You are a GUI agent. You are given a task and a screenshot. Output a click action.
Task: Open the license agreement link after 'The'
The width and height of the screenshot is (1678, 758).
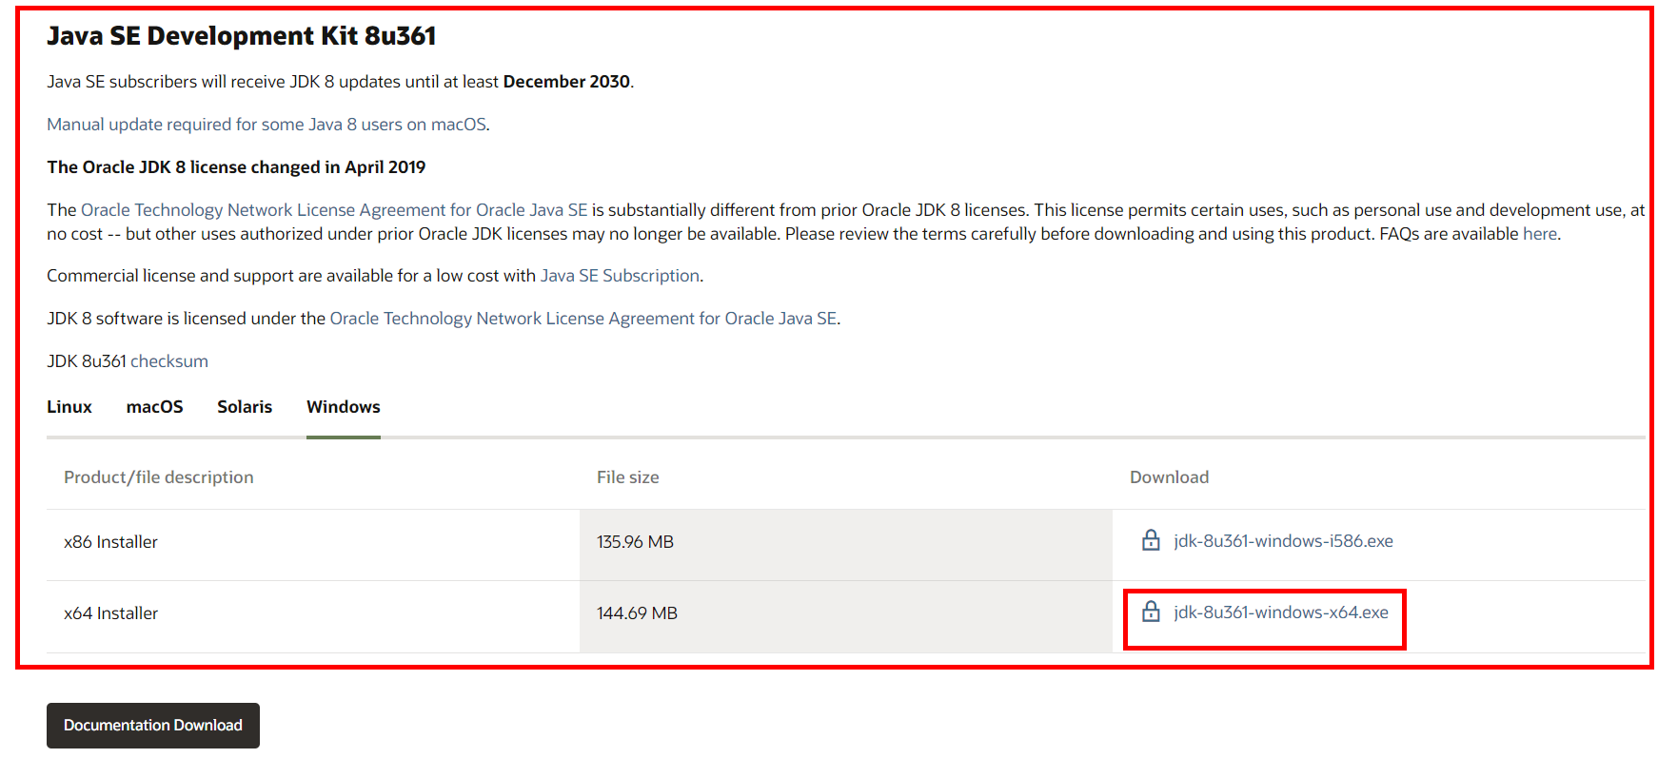tap(334, 210)
